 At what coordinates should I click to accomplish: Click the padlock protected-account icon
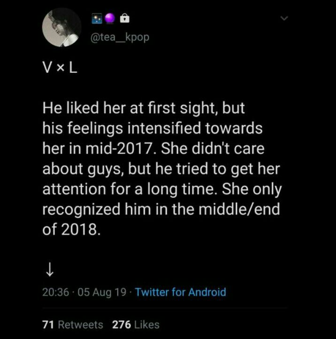(x=125, y=18)
